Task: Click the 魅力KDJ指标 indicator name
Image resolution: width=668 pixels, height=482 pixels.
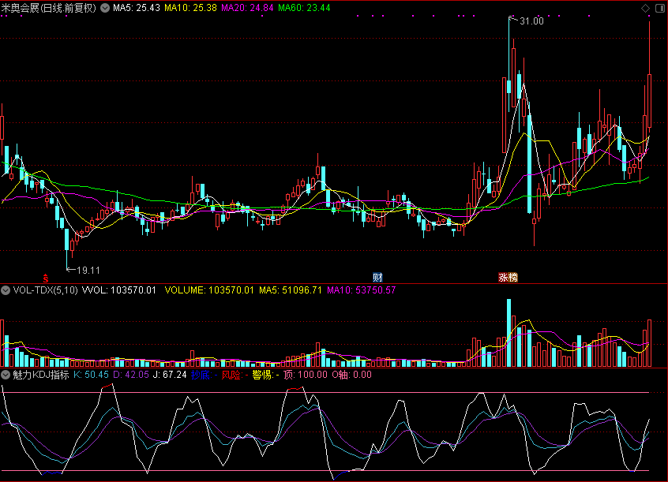Action: point(40,375)
